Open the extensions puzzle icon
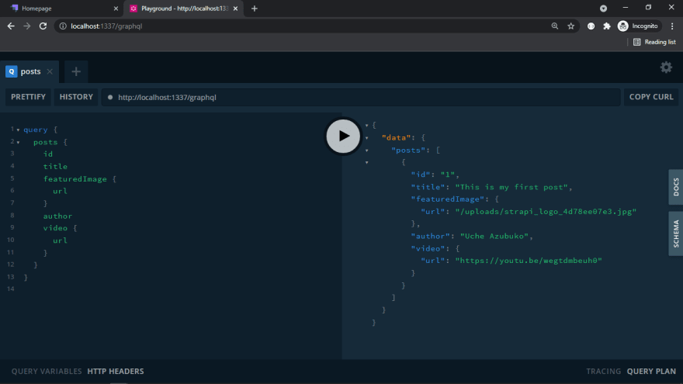The height and width of the screenshot is (384, 683). click(607, 26)
